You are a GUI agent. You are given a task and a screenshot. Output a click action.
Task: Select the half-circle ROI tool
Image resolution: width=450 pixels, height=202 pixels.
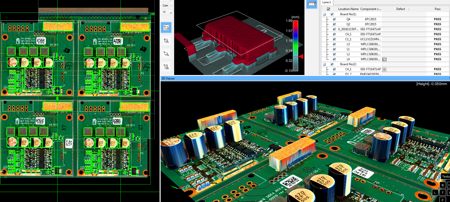(x=166, y=66)
